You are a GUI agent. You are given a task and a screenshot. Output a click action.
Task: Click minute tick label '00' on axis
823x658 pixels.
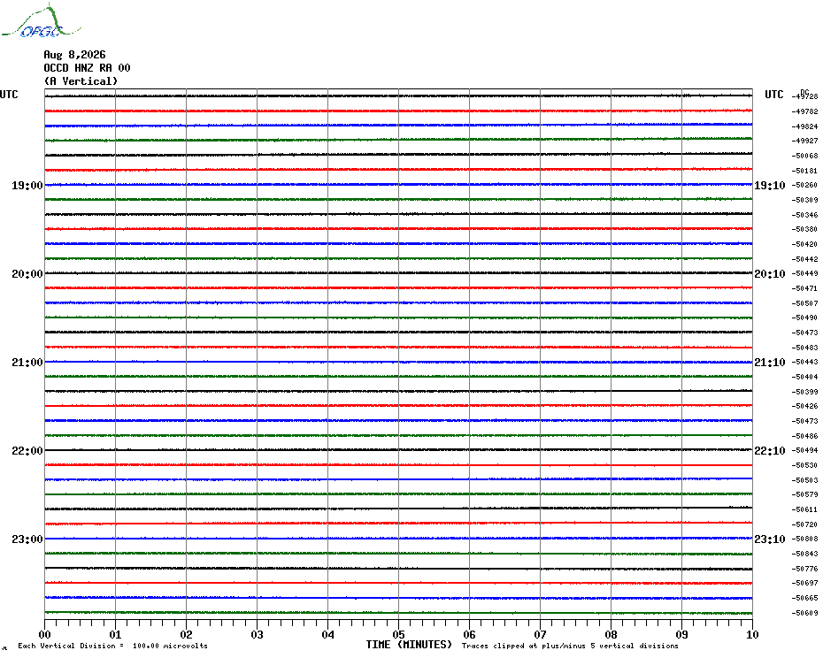pos(44,634)
